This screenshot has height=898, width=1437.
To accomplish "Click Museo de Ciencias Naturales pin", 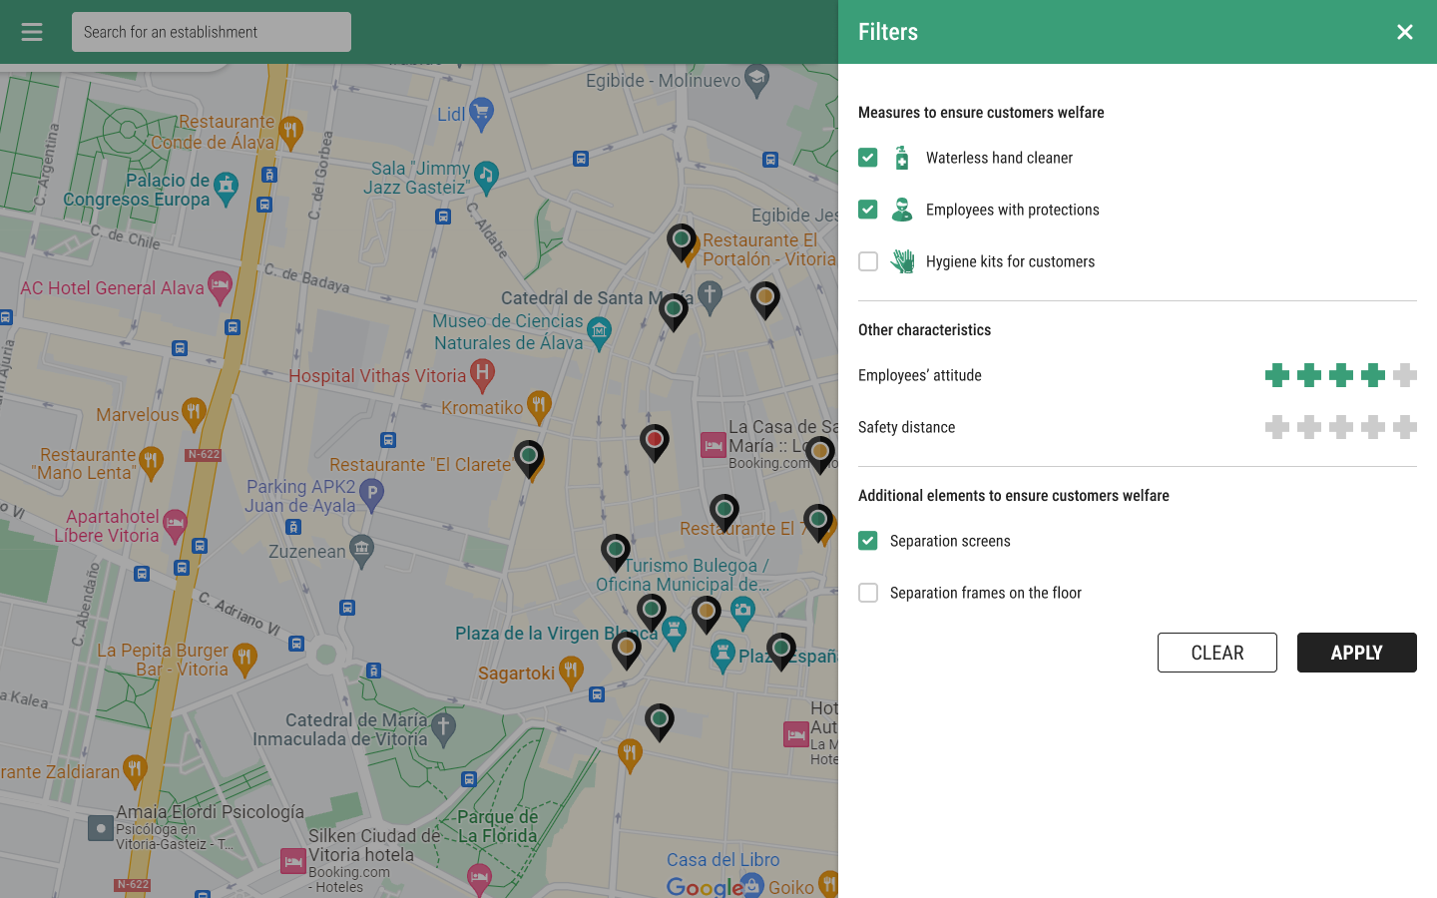I will tap(599, 332).
